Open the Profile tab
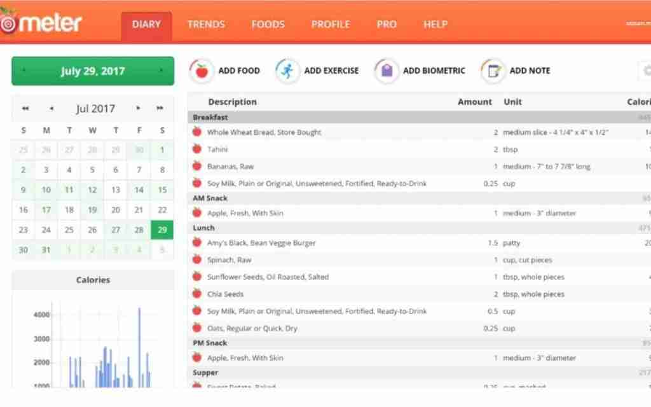Screen dimensions: 651x407 pyautogui.click(x=331, y=25)
